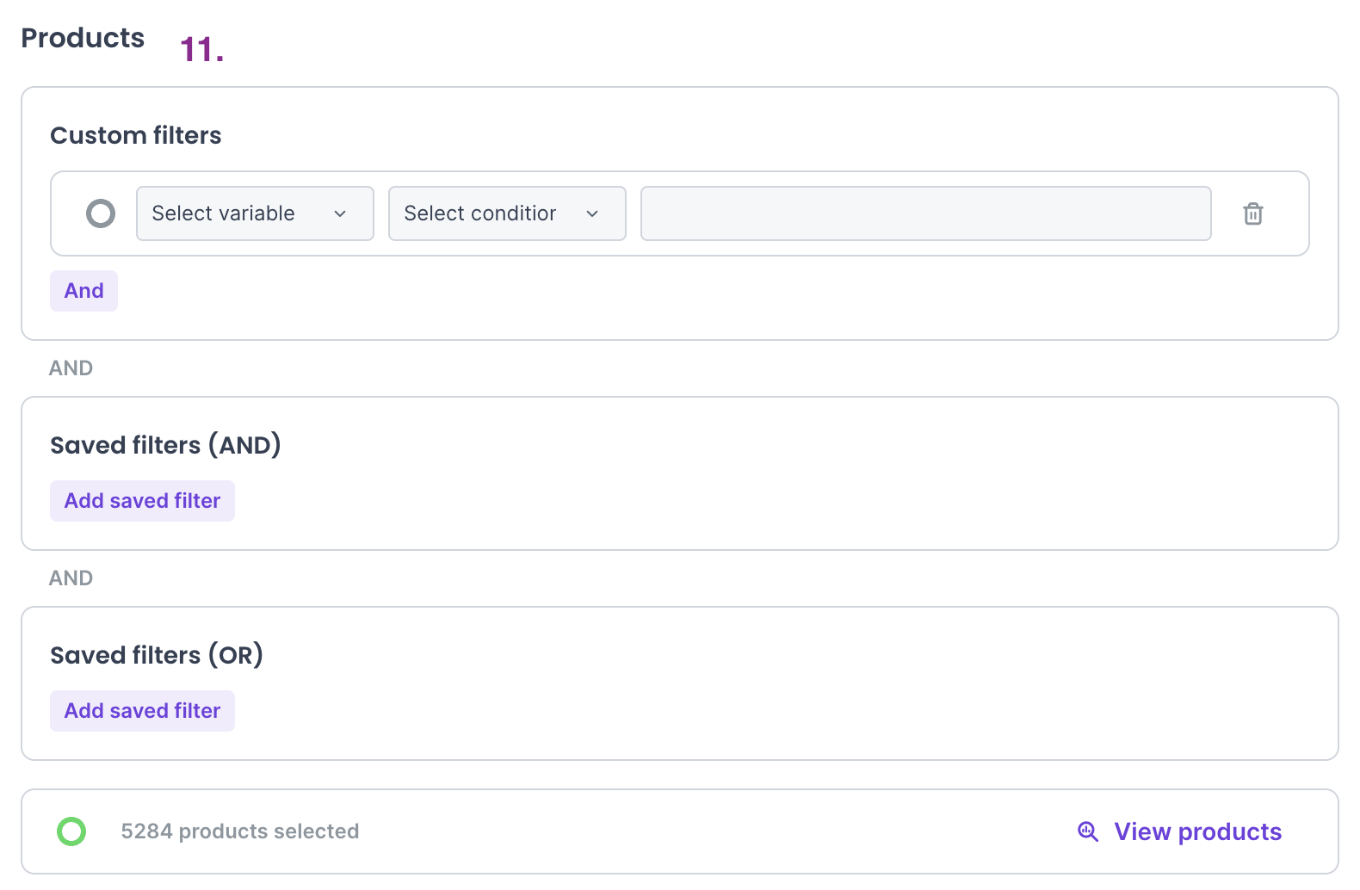The height and width of the screenshot is (890, 1360).
Task: Open the View products link
Action: [x=1196, y=831]
